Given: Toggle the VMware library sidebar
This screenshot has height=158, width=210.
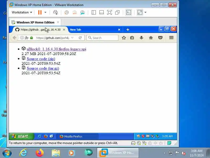Looking at the screenshot, I should (94, 12).
